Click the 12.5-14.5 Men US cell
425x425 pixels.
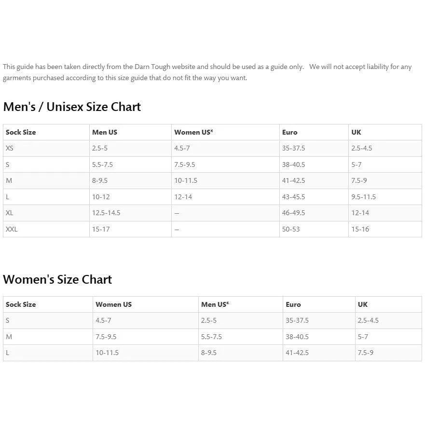pyautogui.click(x=106, y=213)
